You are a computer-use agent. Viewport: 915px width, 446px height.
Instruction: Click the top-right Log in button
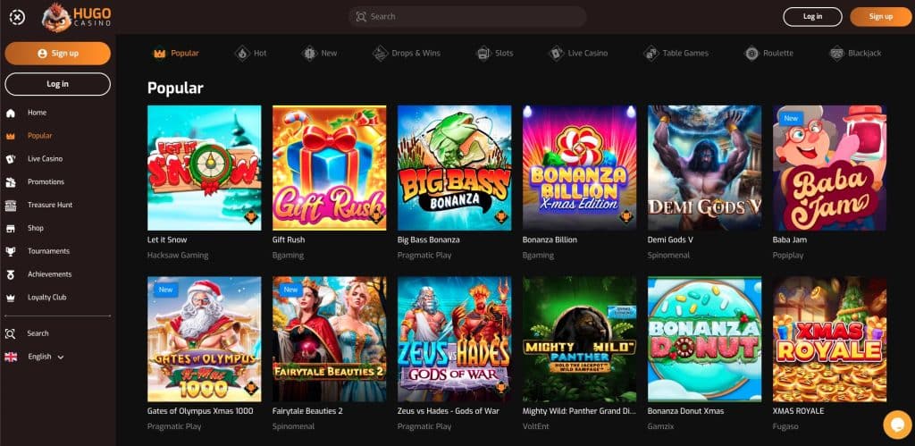point(812,17)
